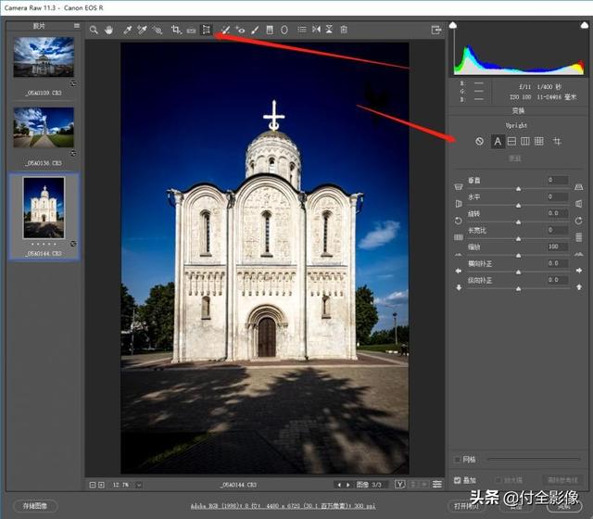This screenshot has height=519, width=593.
Task: Apply Full Upright grid correction icon
Action: coord(538,142)
